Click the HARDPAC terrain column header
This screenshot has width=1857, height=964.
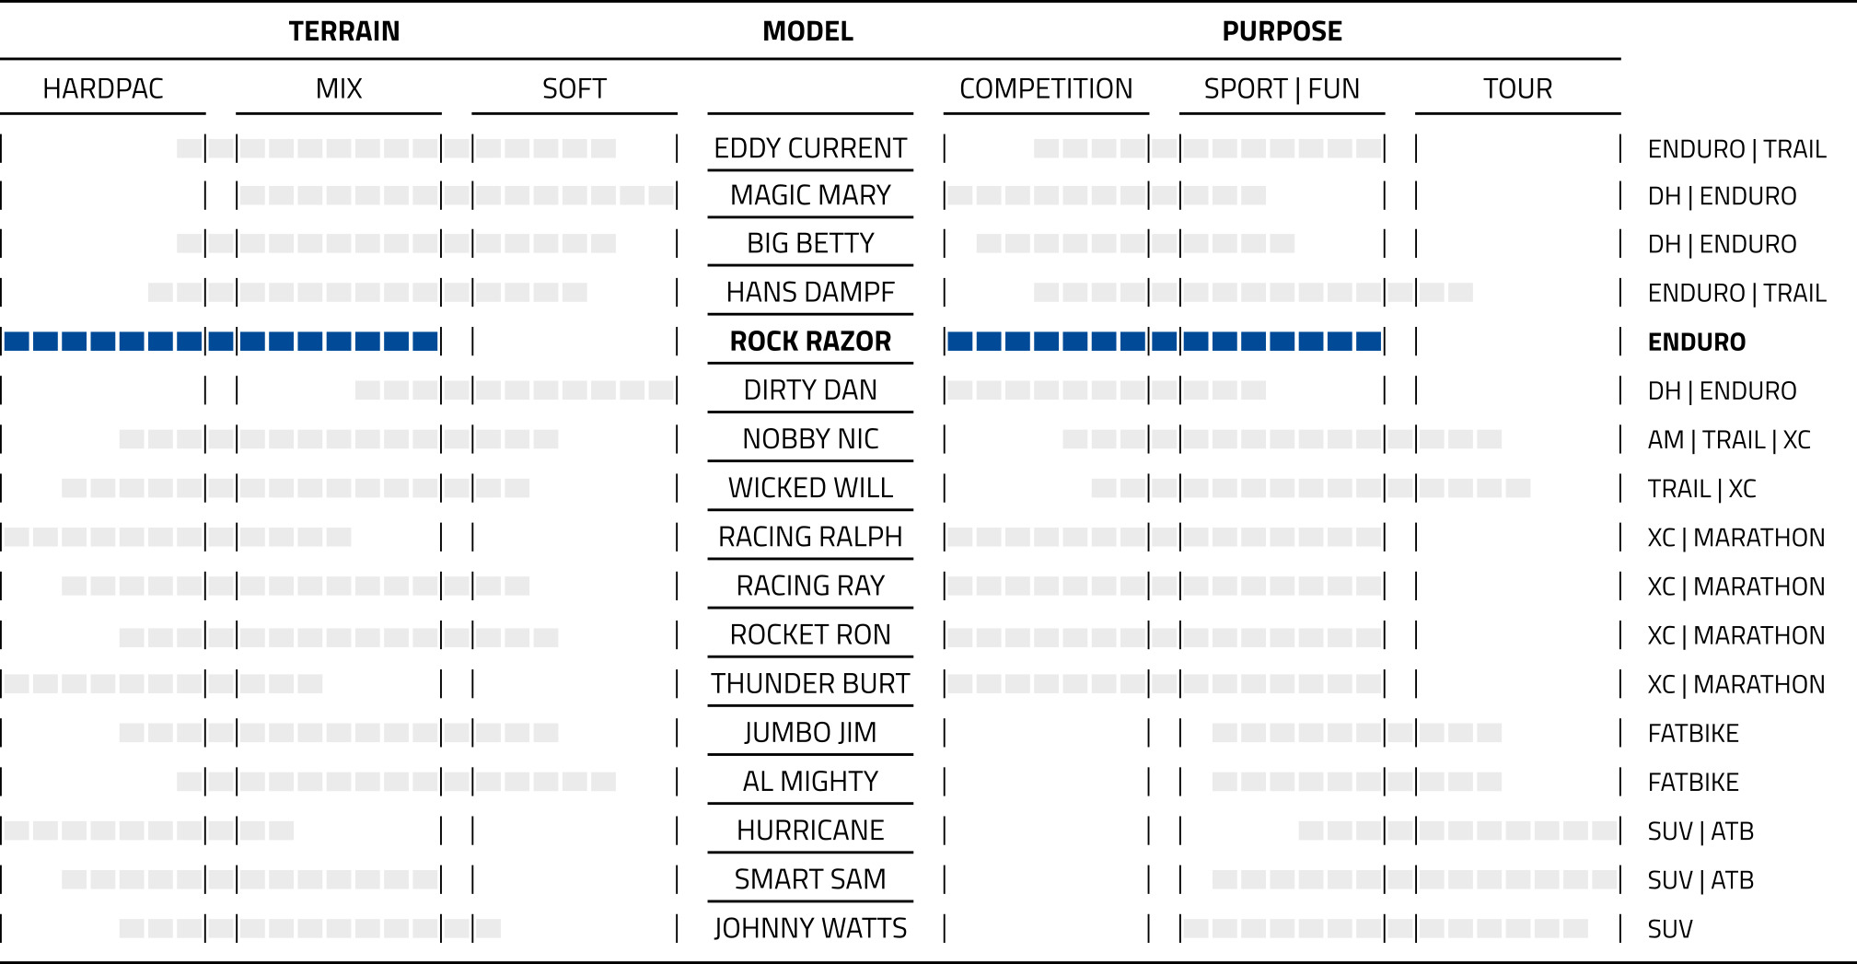pos(103,88)
